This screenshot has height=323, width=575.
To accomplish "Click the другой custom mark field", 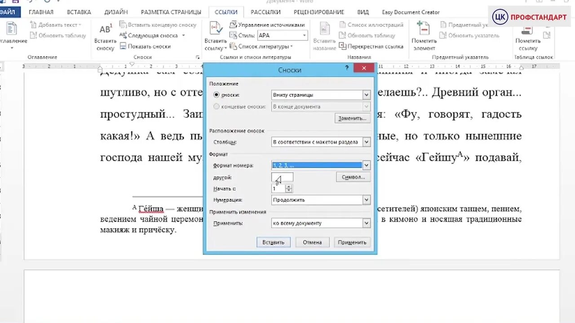I will pos(282,177).
